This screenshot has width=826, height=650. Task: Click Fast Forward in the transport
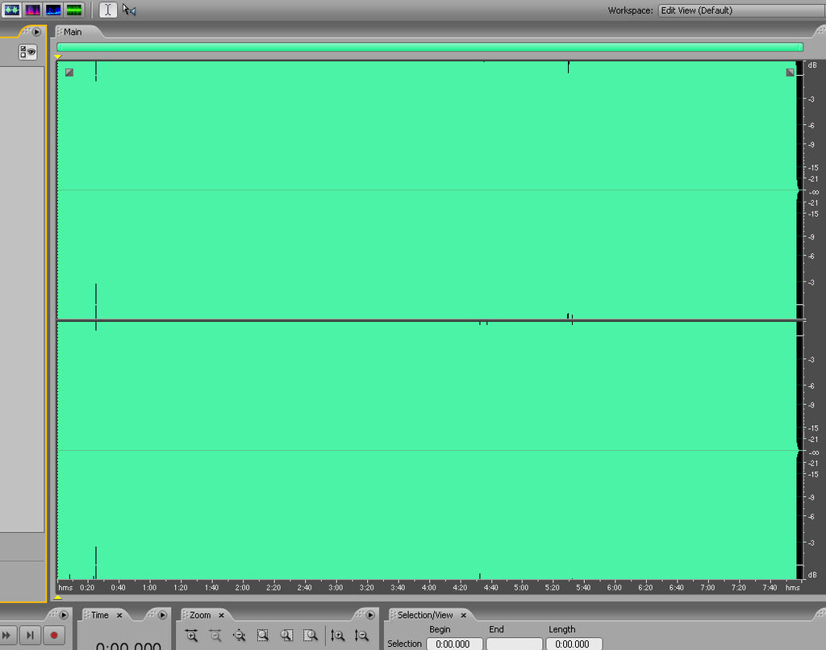[6, 635]
